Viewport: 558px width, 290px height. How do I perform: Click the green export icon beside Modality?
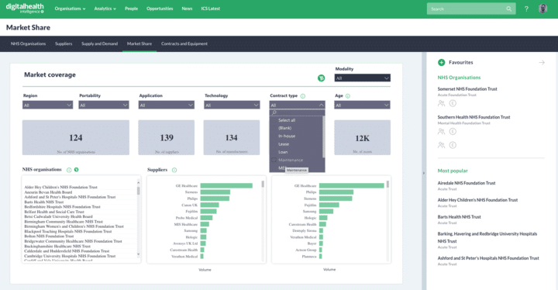pyautogui.click(x=321, y=78)
